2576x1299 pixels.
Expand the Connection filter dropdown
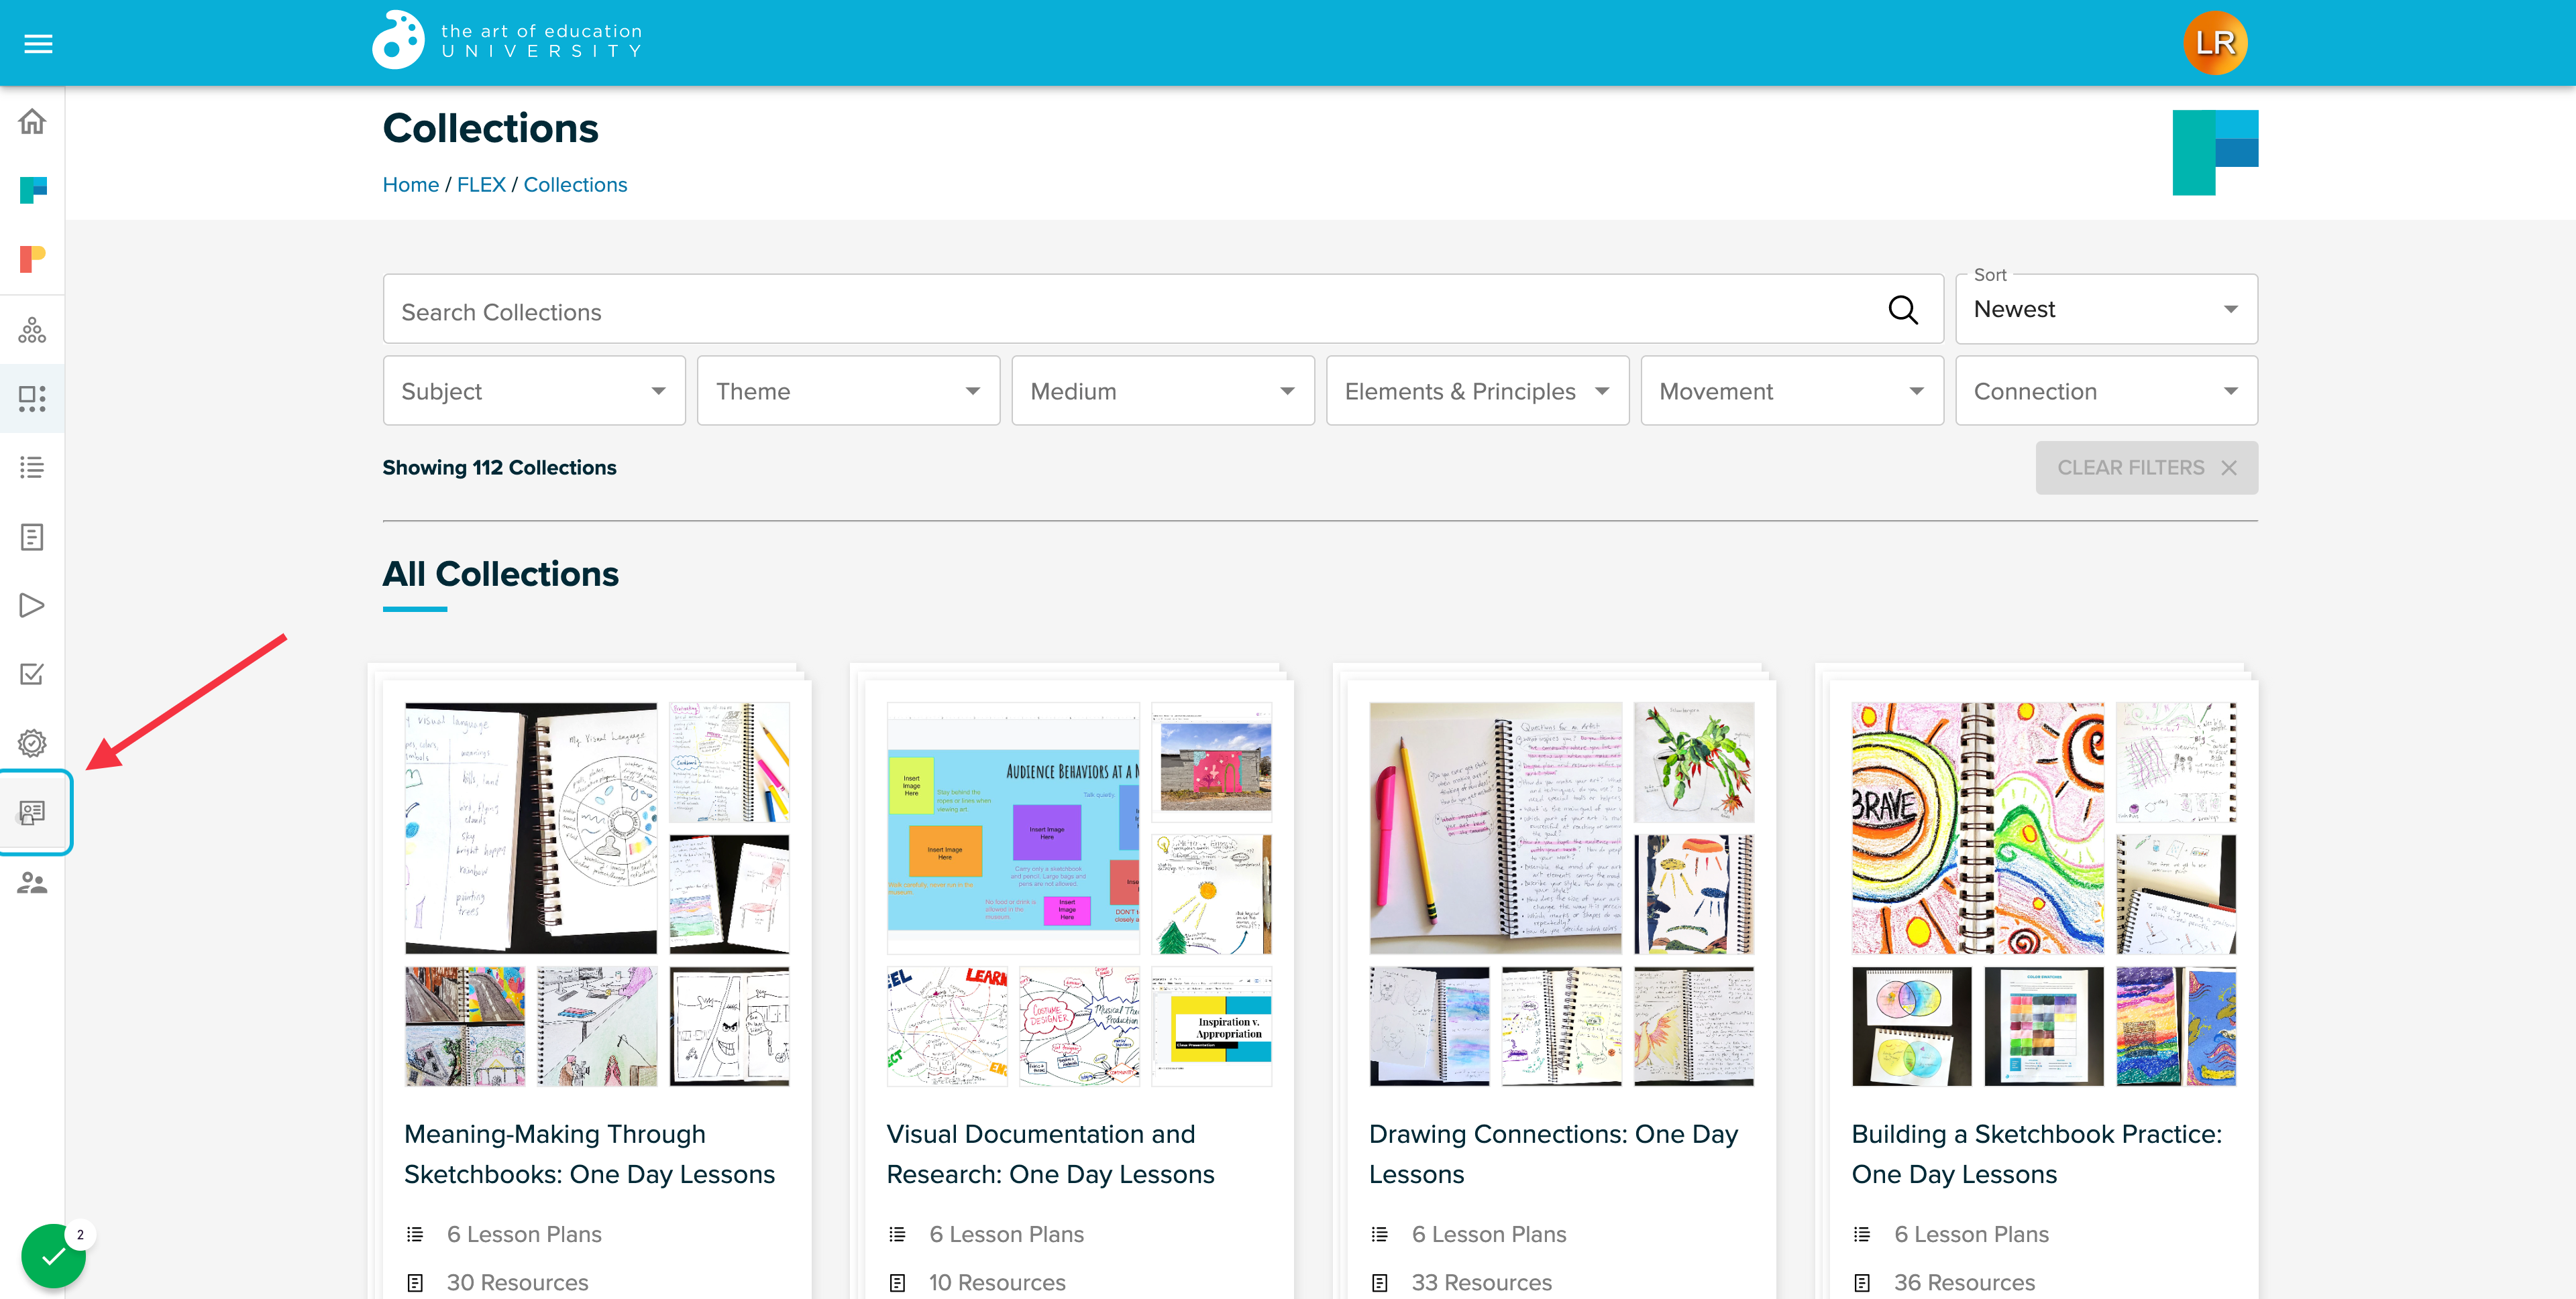2106,391
